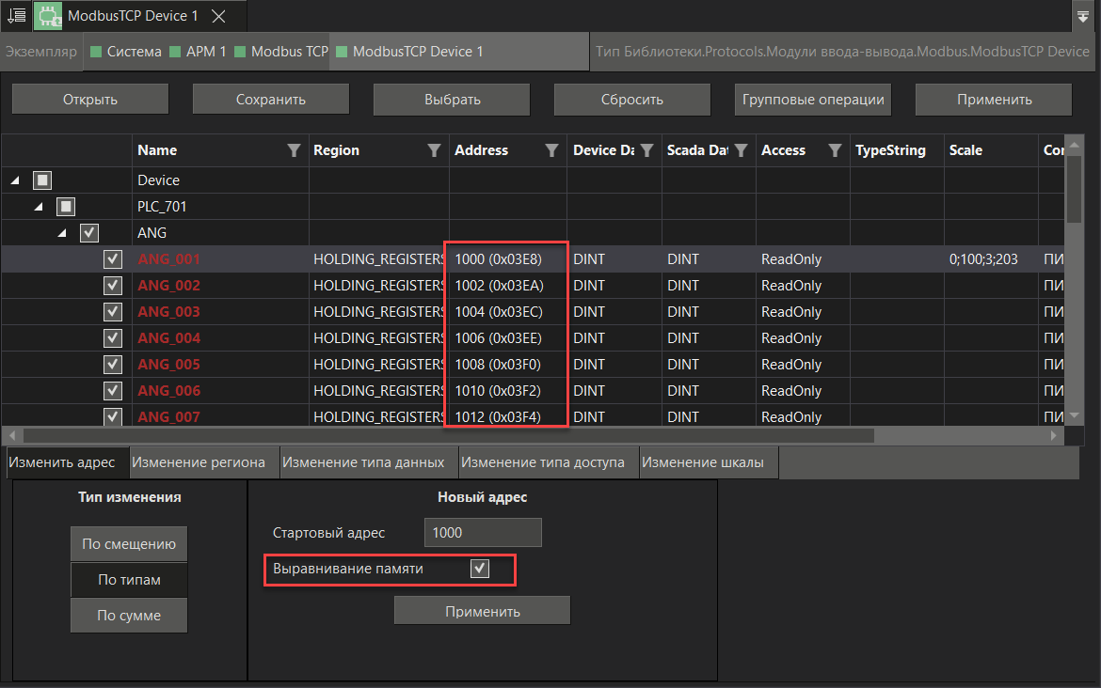Click the Стартовый адрес input field
Screen dimensions: 1101x688
[483, 532]
